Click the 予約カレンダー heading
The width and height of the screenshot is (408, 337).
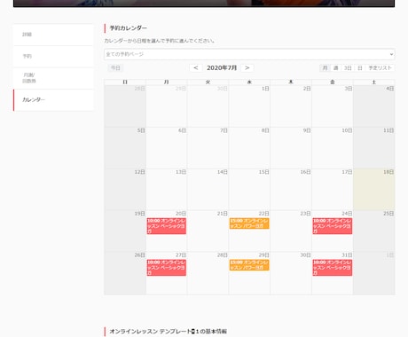128,28
